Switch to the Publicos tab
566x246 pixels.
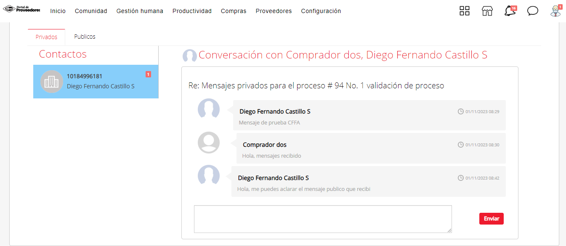click(x=85, y=37)
